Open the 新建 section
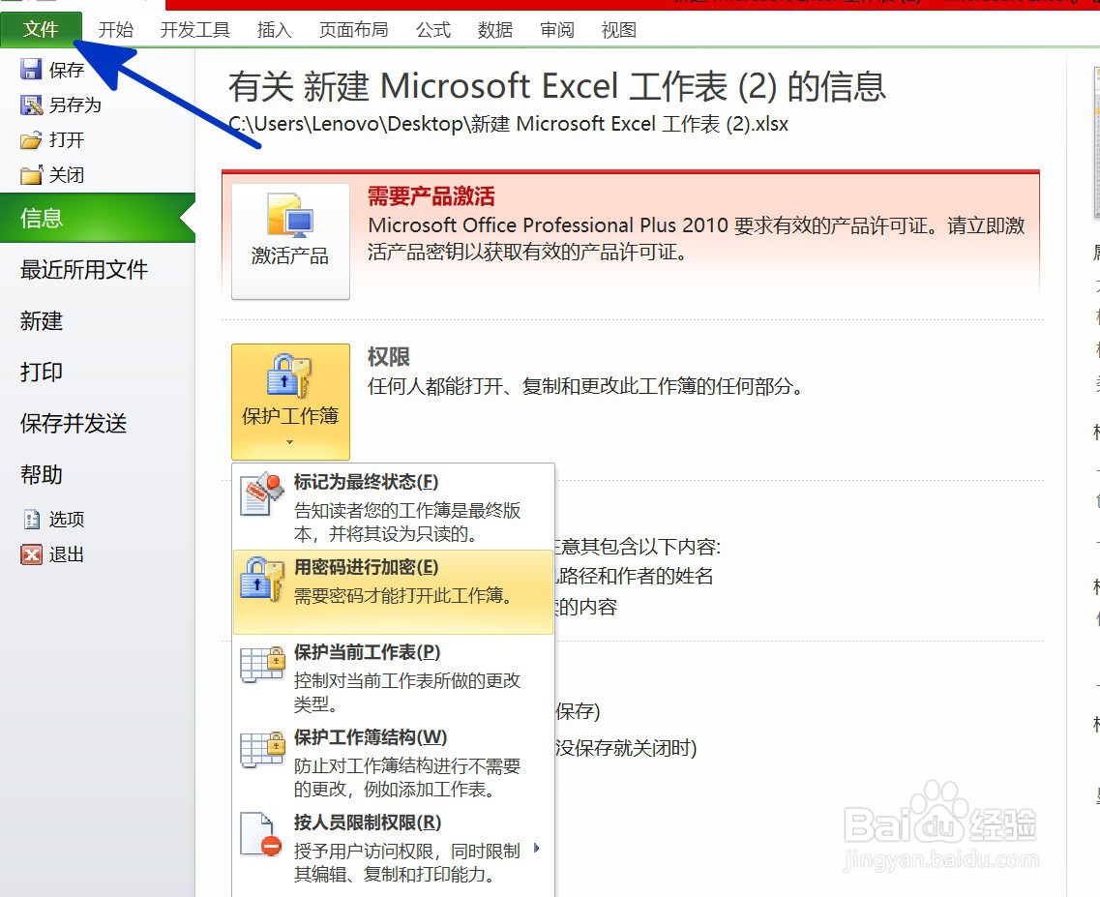 click(x=42, y=320)
